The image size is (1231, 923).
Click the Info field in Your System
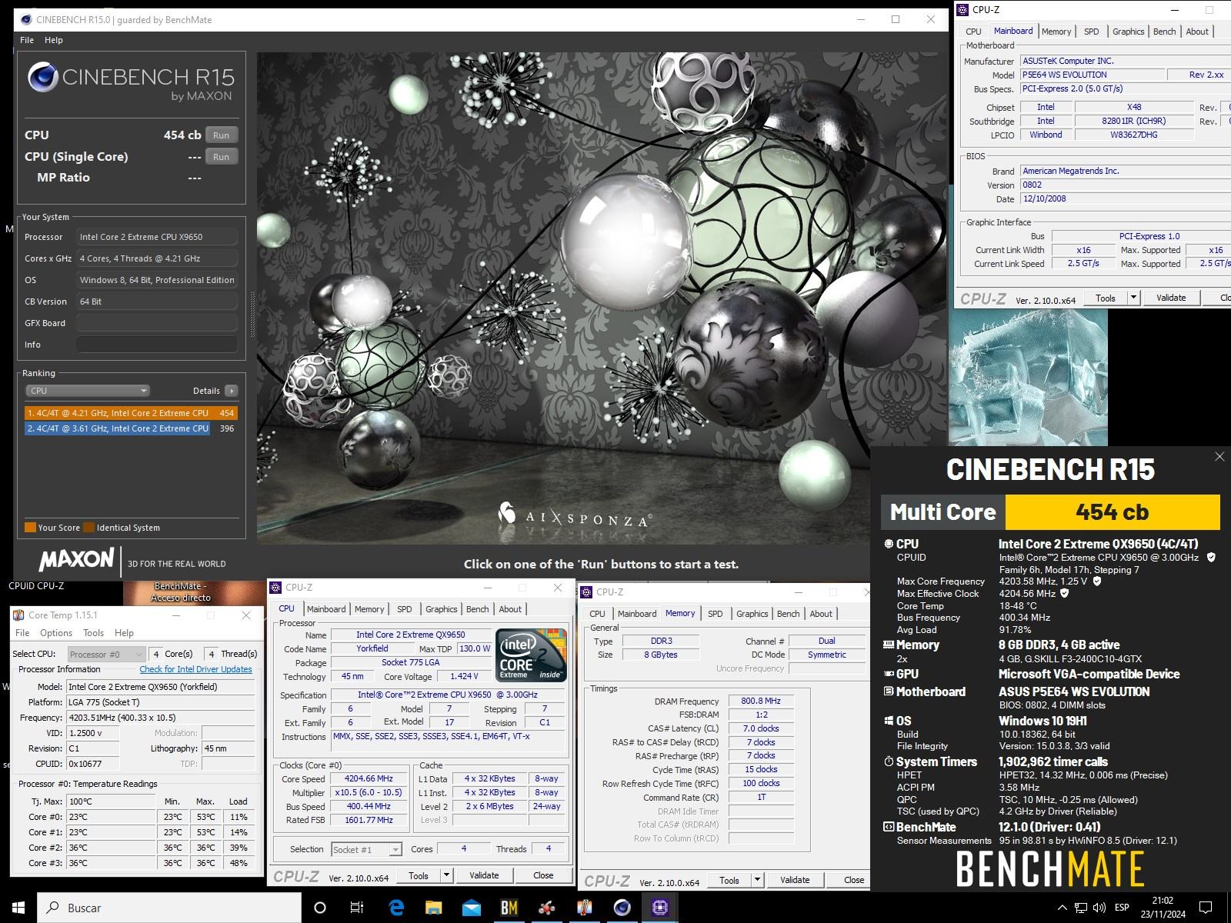(156, 345)
